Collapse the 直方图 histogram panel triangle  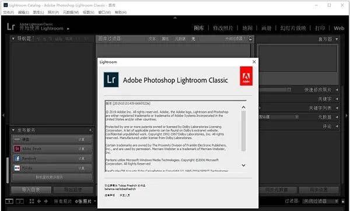(337, 39)
